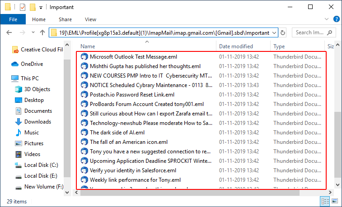Open the recent locations dropdown chevron
The width and height of the screenshot is (342, 207).
click(33, 32)
